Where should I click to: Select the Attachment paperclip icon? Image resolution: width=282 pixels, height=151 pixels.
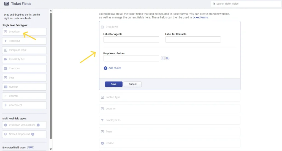pos(6,105)
